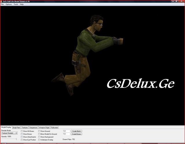The height and width of the screenshot is (144, 185).
Task: Toggle Mirror Model On Ground
Action: (x=39, y=134)
